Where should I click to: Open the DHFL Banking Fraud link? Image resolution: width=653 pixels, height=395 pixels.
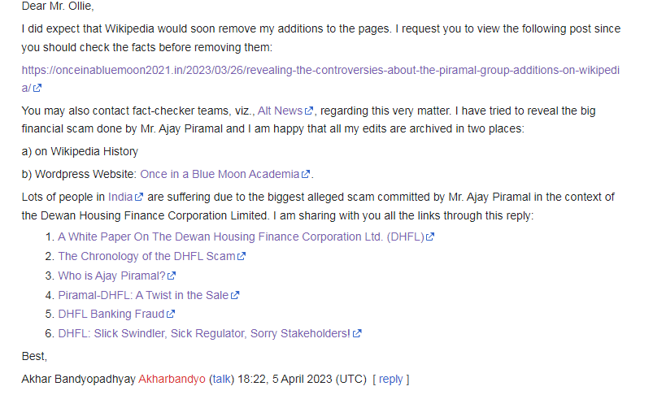[x=111, y=314]
